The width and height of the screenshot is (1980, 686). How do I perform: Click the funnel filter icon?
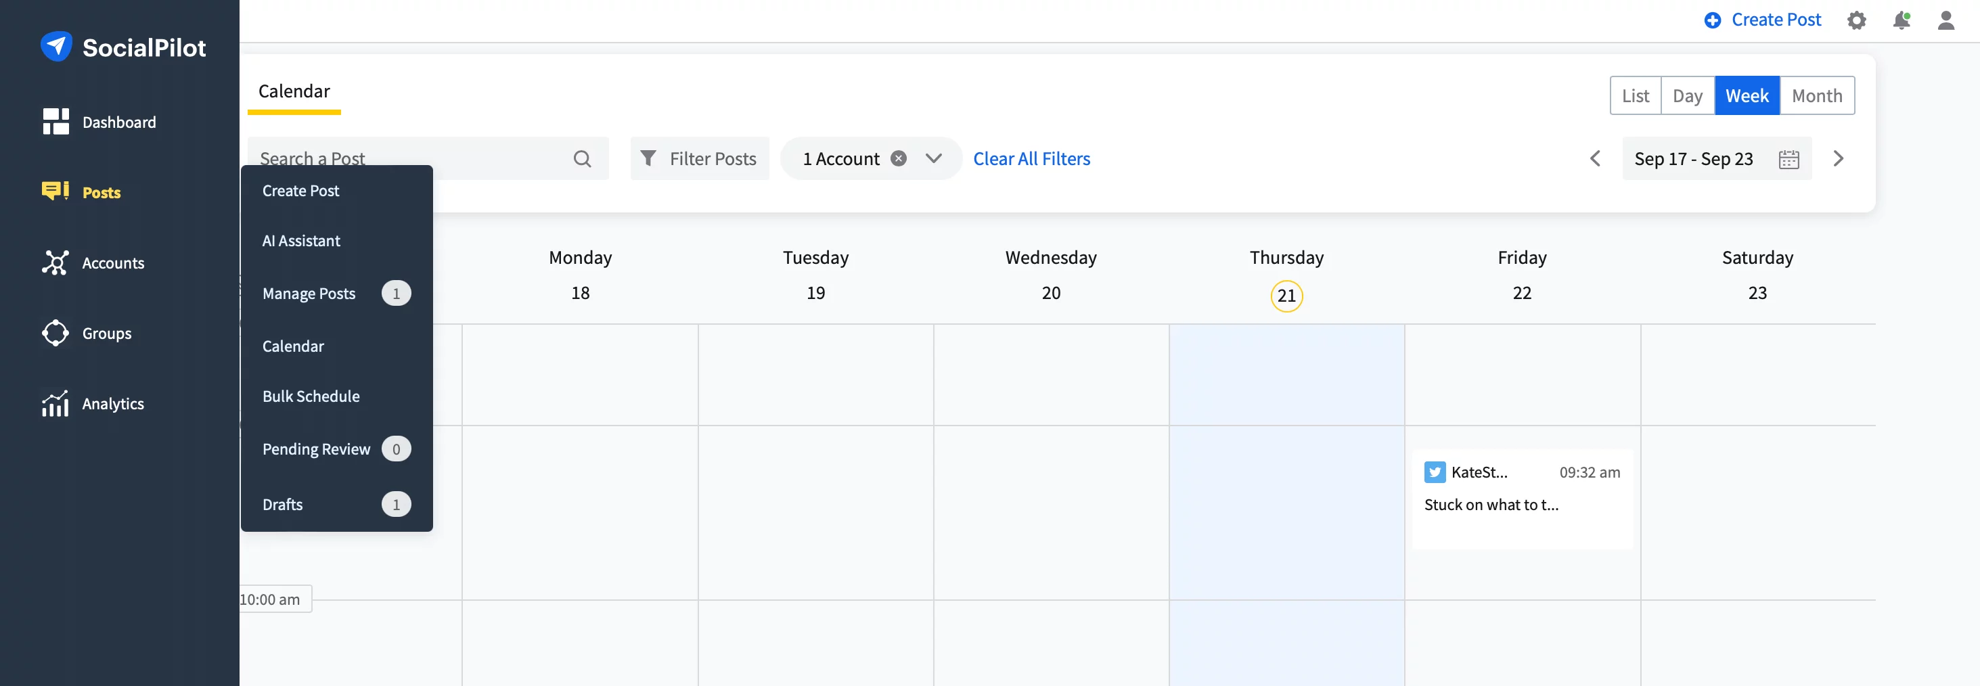[648, 158]
